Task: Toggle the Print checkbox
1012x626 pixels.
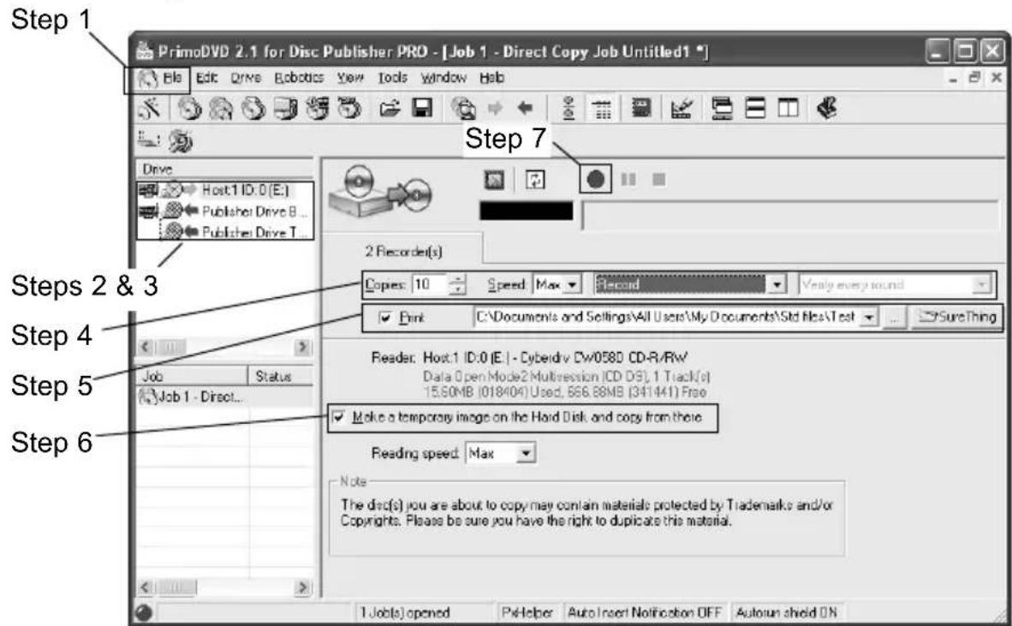Action: (x=385, y=318)
